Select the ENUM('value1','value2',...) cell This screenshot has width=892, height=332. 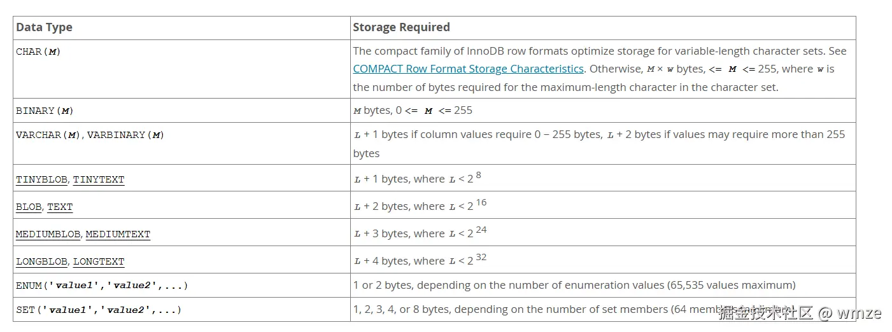click(102, 286)
